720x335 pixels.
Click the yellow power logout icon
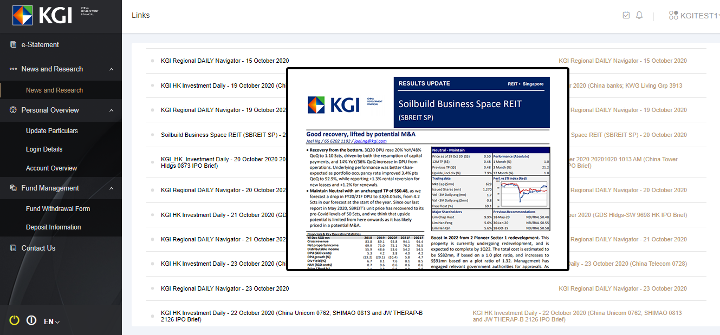point(15,320)
